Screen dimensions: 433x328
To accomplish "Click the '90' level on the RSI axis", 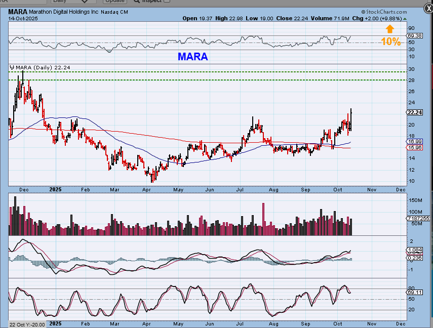I will pos(411,28).
